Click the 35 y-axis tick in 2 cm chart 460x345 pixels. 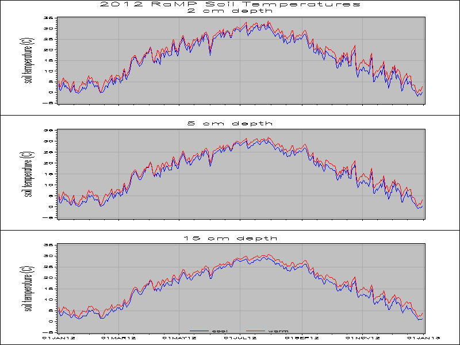[x=50, y=17]
